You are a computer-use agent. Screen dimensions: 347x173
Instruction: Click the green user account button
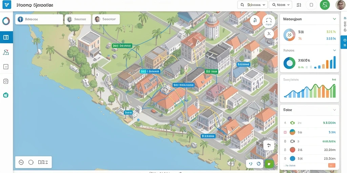point(325,5)
